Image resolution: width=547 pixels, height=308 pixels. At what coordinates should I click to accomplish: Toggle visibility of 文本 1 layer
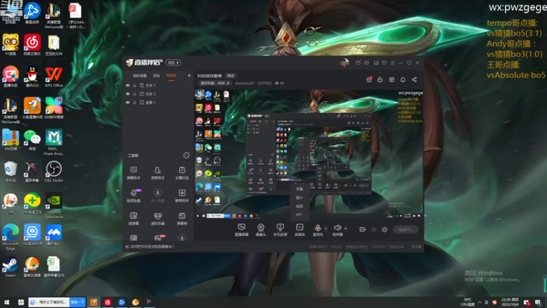point(128,85)
